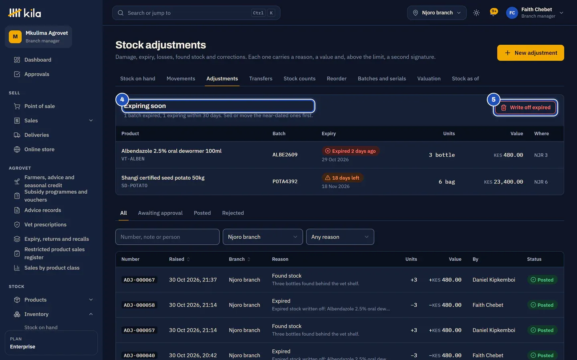Sort the table by Branch column
Viewport: 577px width, 360px height.
pyautogui.click(x=240, y=259)
